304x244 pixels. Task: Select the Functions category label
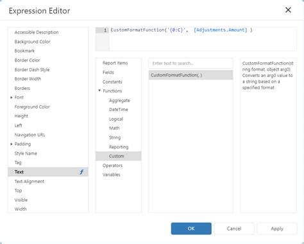pyautogui.click(x=112, y=91)
